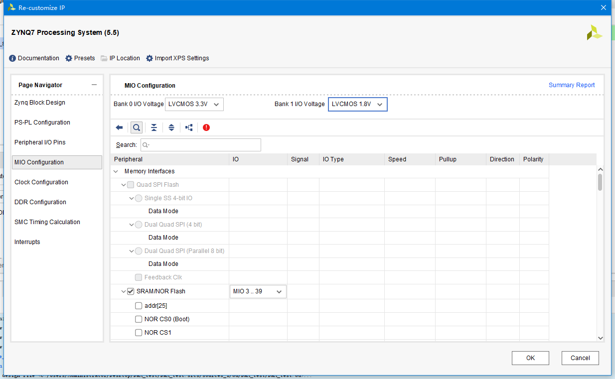The width and height of the screenshot is (615, 379).
Task: Click the back arrow toolbar icon
Action: coord(119,127)
